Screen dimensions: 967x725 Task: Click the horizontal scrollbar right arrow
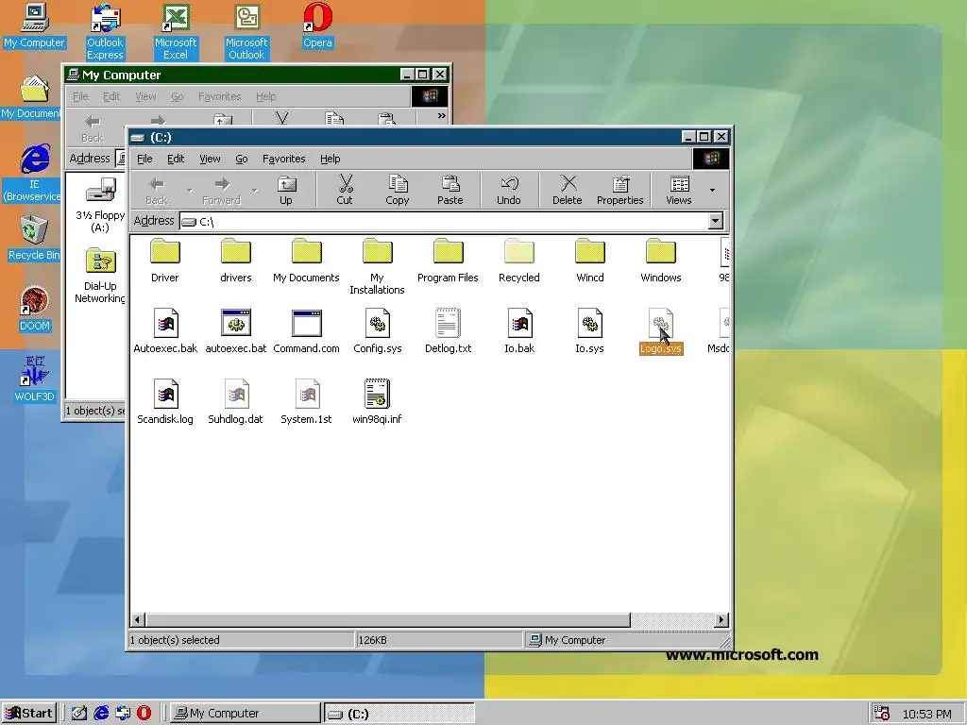tap(721, 619)
